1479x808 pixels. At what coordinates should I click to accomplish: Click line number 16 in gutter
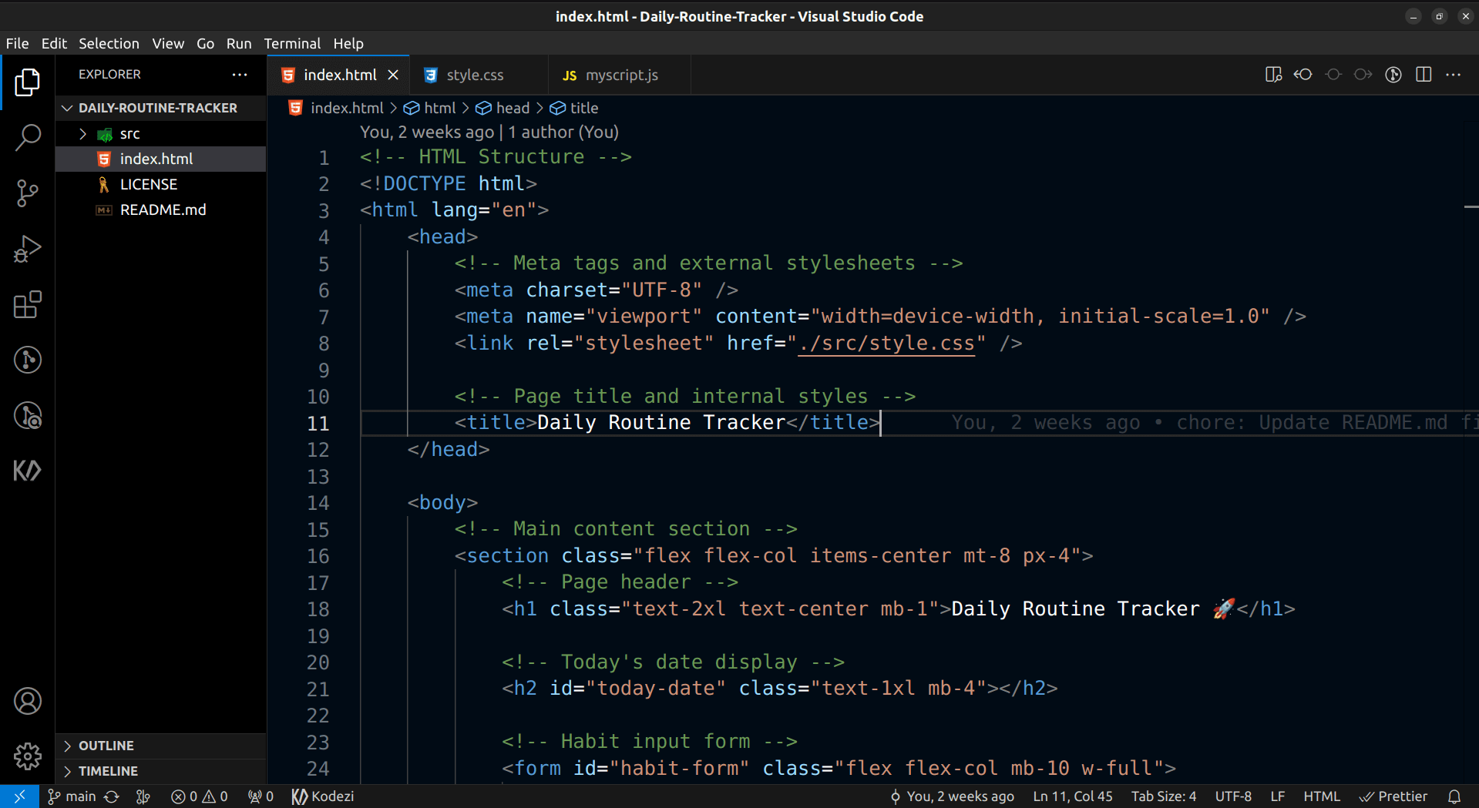(x=318, y=556)
